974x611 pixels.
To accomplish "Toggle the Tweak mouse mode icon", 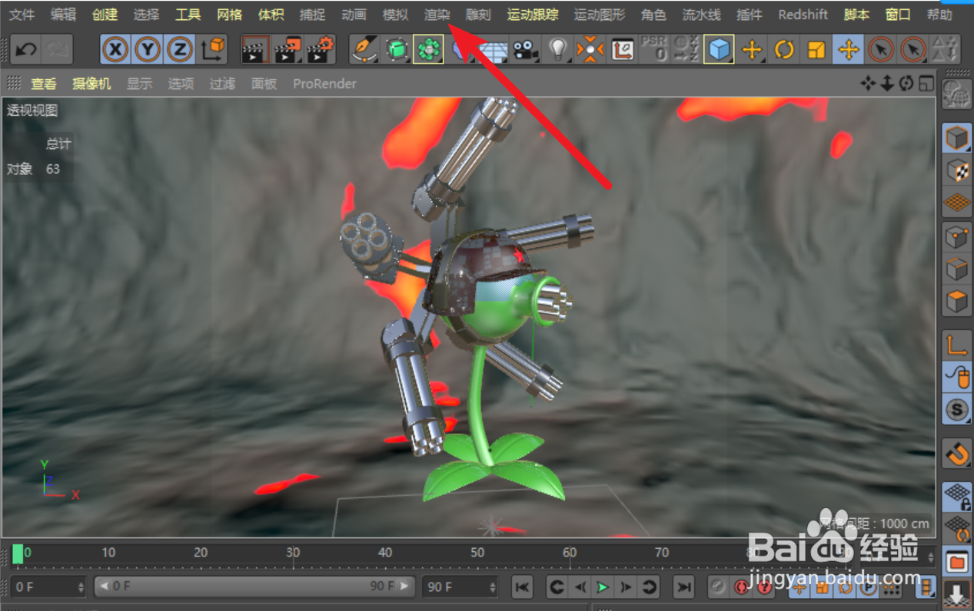I will coord(957,377).
